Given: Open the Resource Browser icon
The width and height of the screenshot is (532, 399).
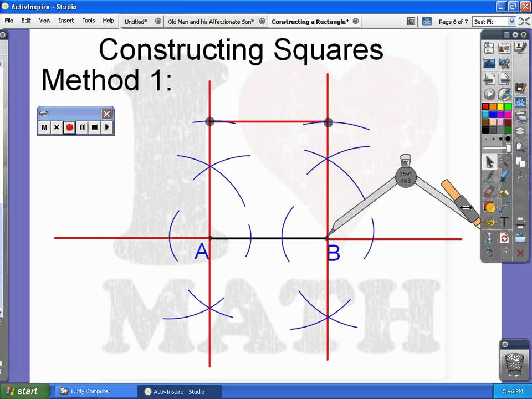Looking at the screenshot, I should coord(520,116).
